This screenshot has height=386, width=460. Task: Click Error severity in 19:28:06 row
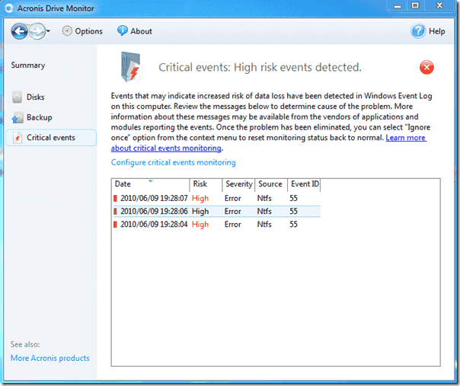click(232, 212)
